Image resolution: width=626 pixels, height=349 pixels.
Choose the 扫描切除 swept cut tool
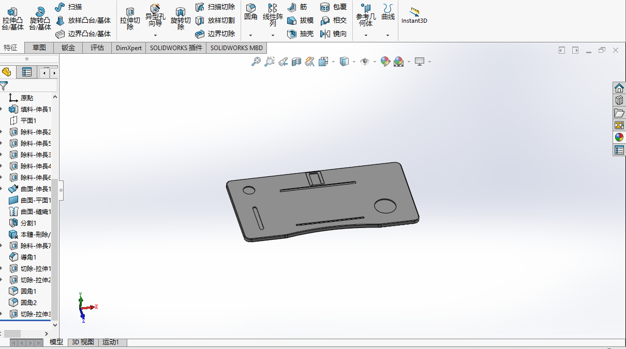pos(215,7)
